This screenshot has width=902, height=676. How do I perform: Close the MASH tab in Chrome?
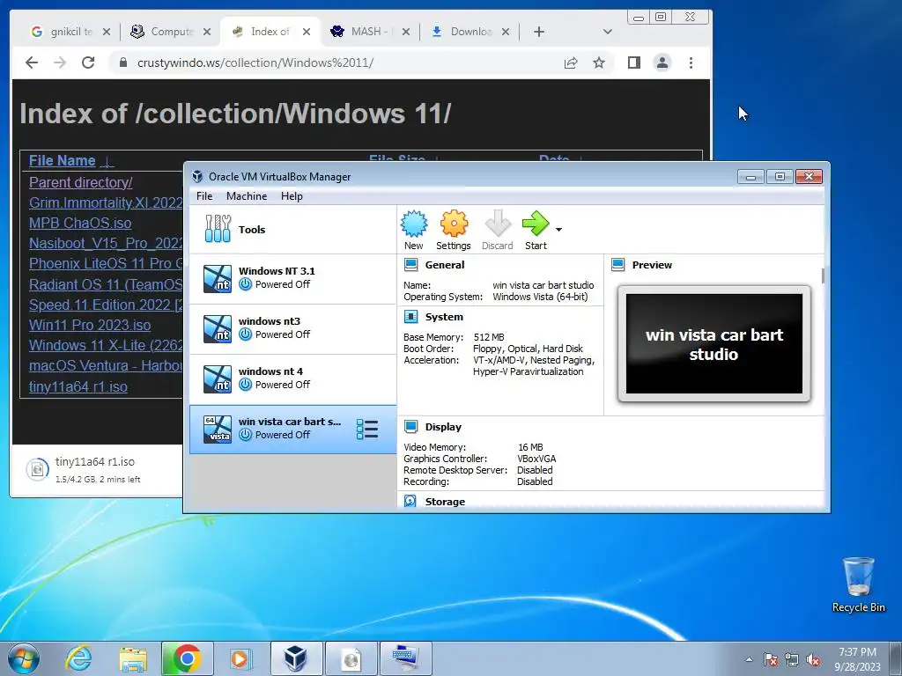[406, 32]
